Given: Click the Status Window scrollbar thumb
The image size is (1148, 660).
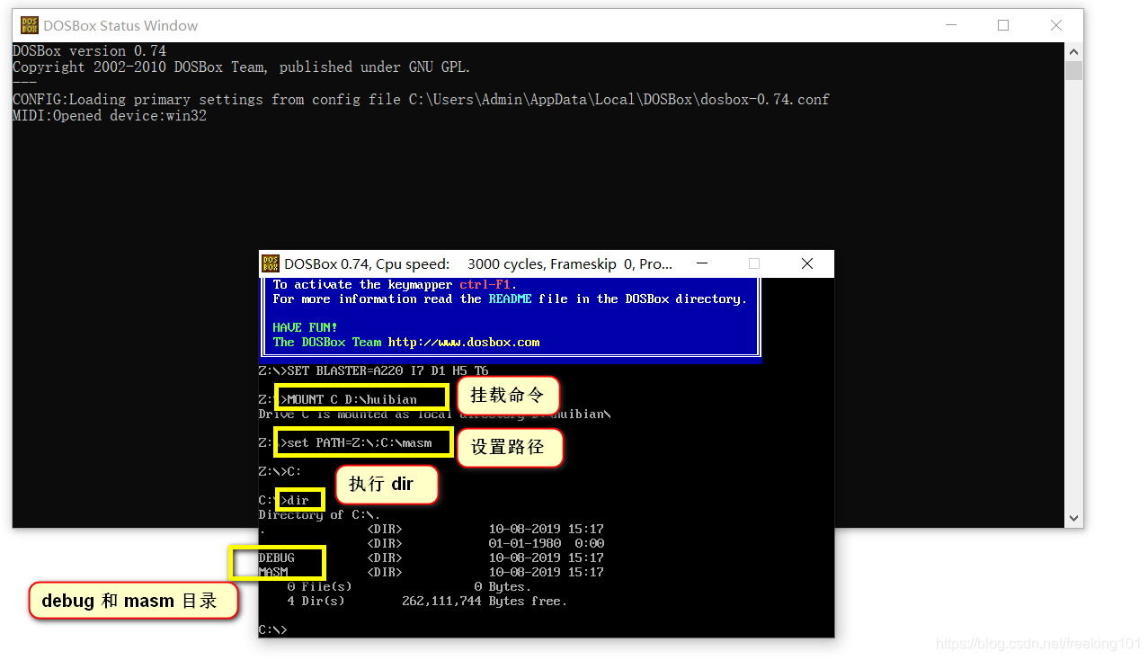Looking at the screenshot, I should click(x=1073, y=70).
